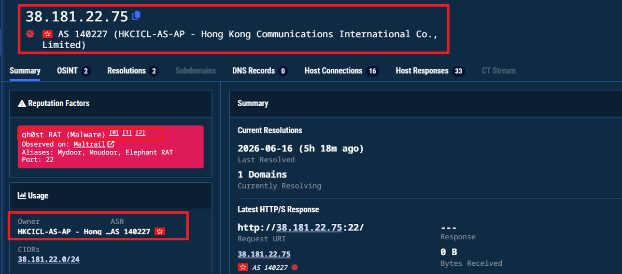Click the Aliases line listing Mydoor, Moudoor
The height and width of the screenshot is (274, 622).
coord(97,152)
